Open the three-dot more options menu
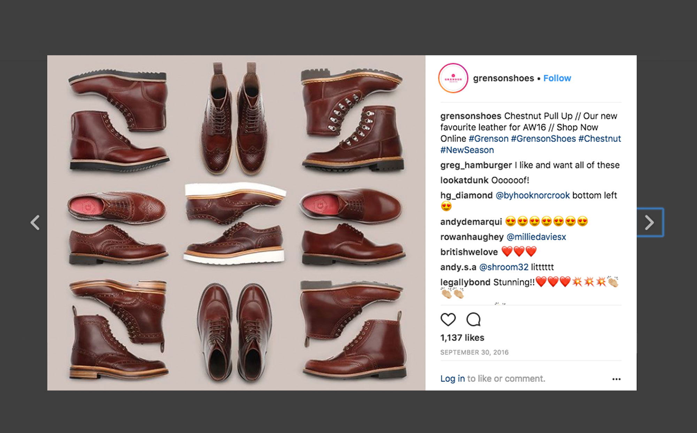This screenshot has height=433, width=697. click(x=616, y=379)
